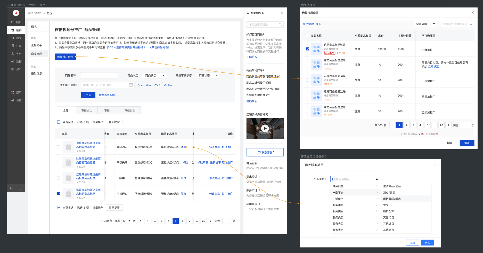The image size is (483, 253).
Task: Expand 政务民生 category
Action: 355,186
